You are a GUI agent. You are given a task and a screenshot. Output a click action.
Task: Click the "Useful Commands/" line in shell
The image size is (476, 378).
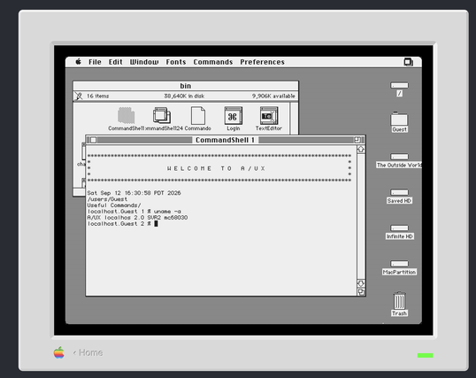pos(114,205)
